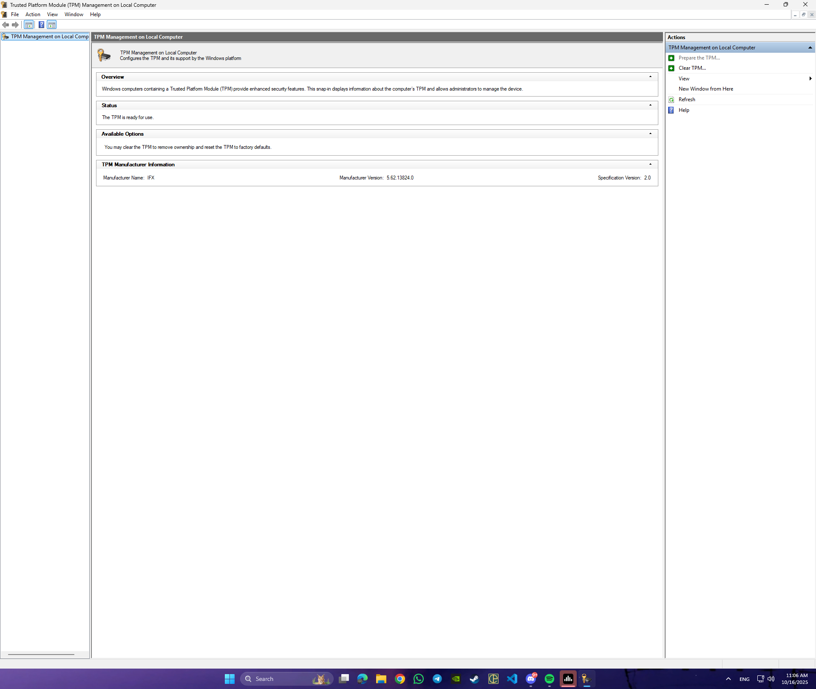
Task: Open the Action menu
Action: pyautogui.click(x=33, y=14)
